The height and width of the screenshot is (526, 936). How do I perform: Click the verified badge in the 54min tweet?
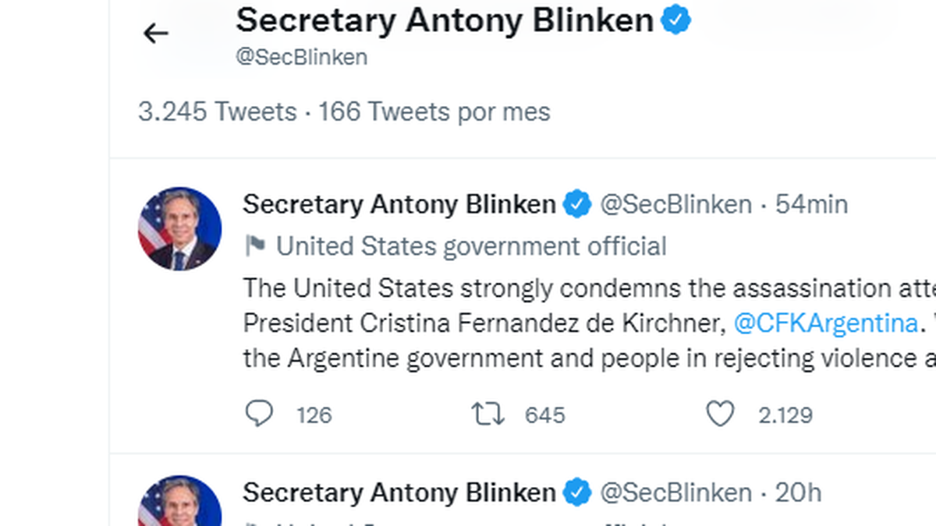(x=578, y=205)
